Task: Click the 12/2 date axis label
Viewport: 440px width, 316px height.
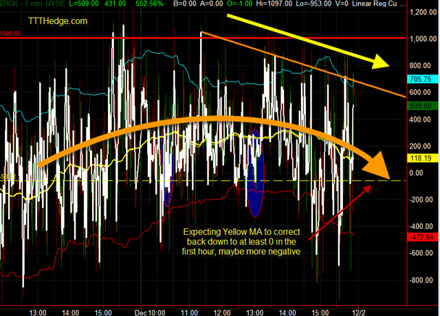Action: (359, 313)
